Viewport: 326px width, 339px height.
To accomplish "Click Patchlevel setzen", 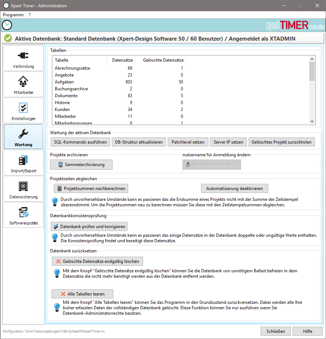I will pos(188,142).
